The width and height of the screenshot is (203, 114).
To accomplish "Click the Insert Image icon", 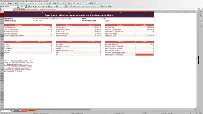I will click(x=69, y=3).
